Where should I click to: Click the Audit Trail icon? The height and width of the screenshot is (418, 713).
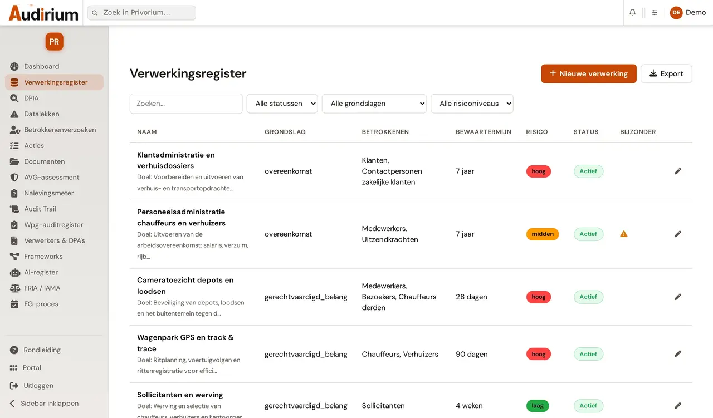14,209
